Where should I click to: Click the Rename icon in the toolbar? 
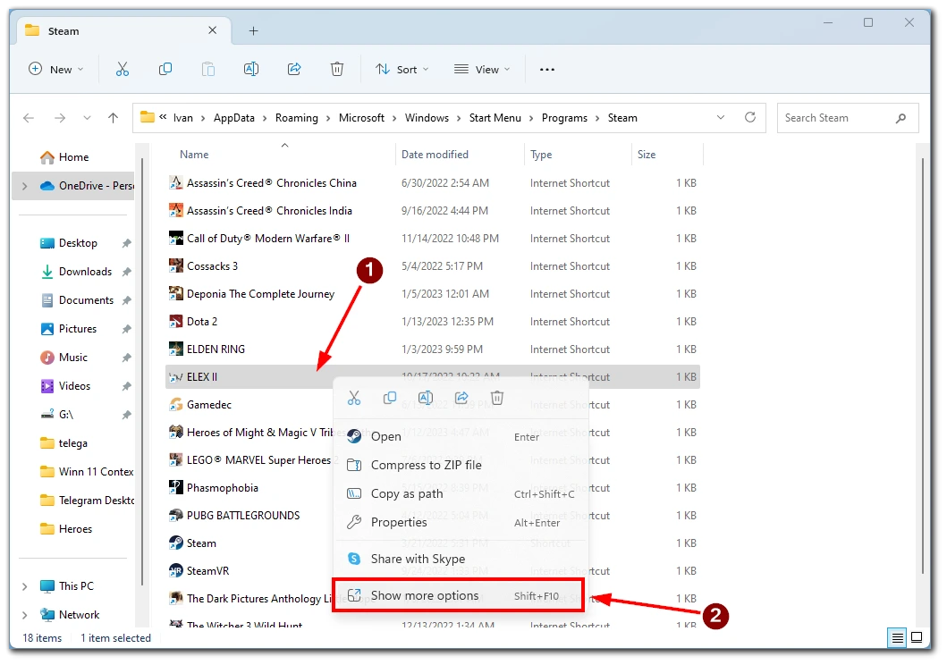251,70
